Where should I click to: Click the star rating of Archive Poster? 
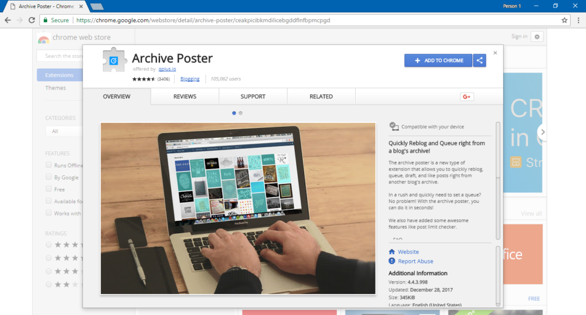tap(144, 79)
